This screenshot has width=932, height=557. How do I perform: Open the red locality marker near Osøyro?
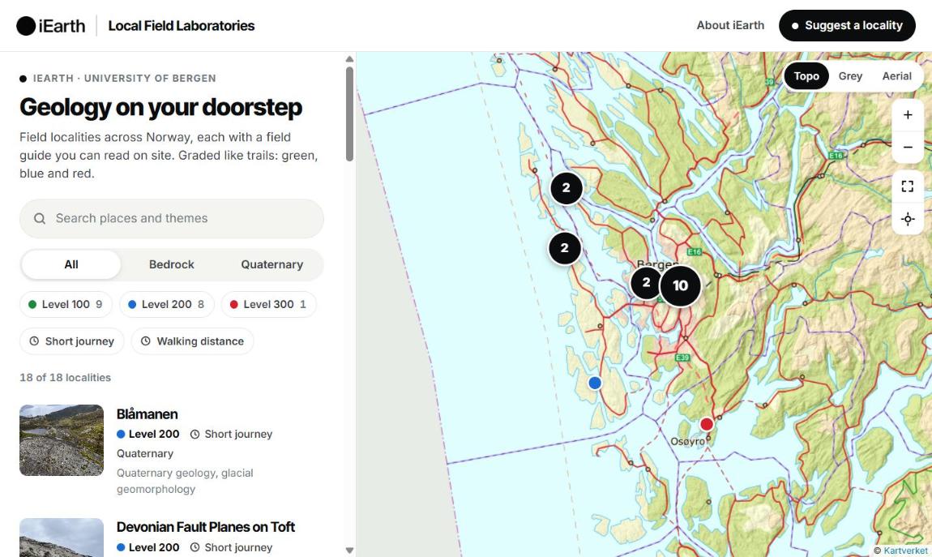click(x=706, y=424)
